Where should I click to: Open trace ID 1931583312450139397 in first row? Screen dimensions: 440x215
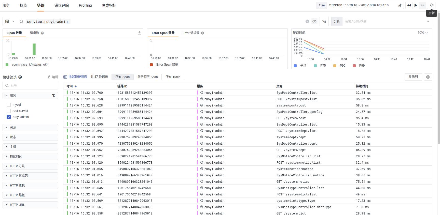click(x=135, y=93)
